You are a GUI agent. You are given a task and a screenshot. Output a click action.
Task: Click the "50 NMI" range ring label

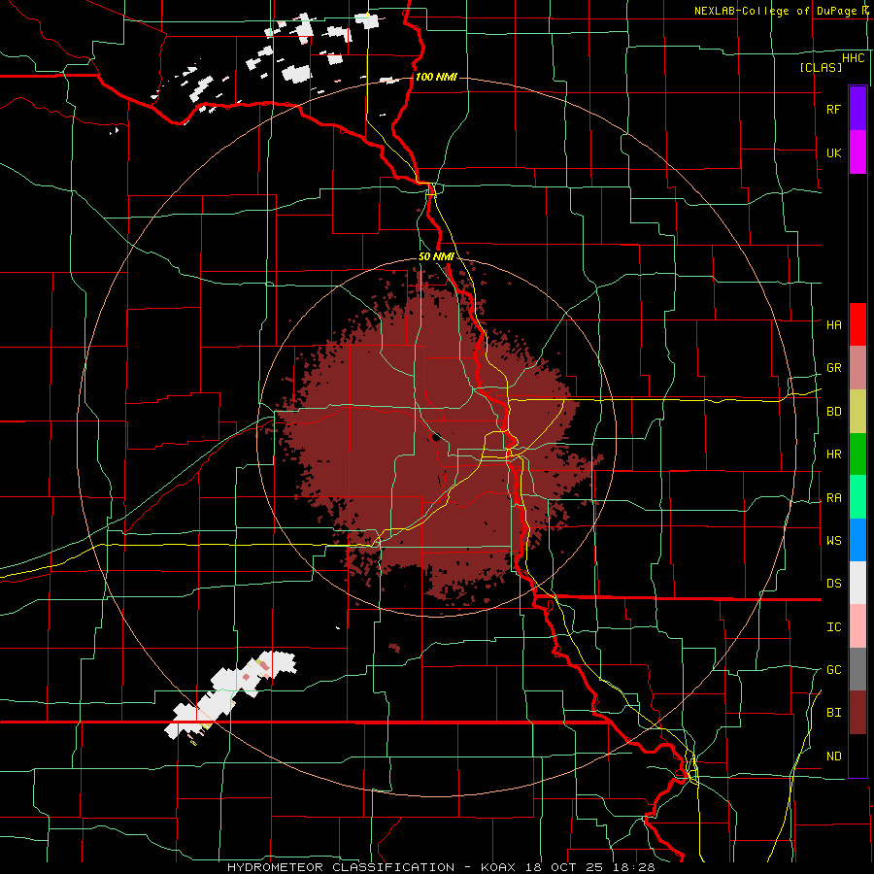436,257
